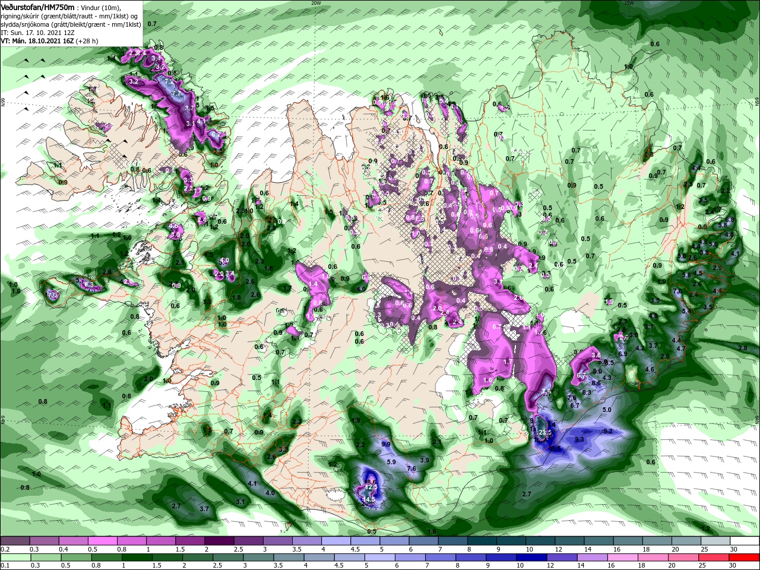The image size is (760, 570).
Task: Click the '0.1' label in the legend
Action: 6,566
